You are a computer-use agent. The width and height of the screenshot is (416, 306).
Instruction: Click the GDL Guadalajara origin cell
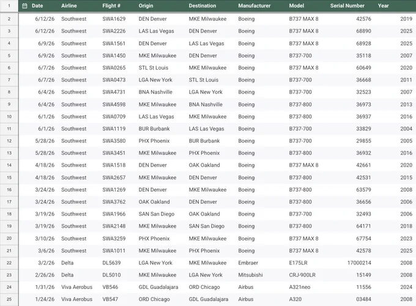158,287
